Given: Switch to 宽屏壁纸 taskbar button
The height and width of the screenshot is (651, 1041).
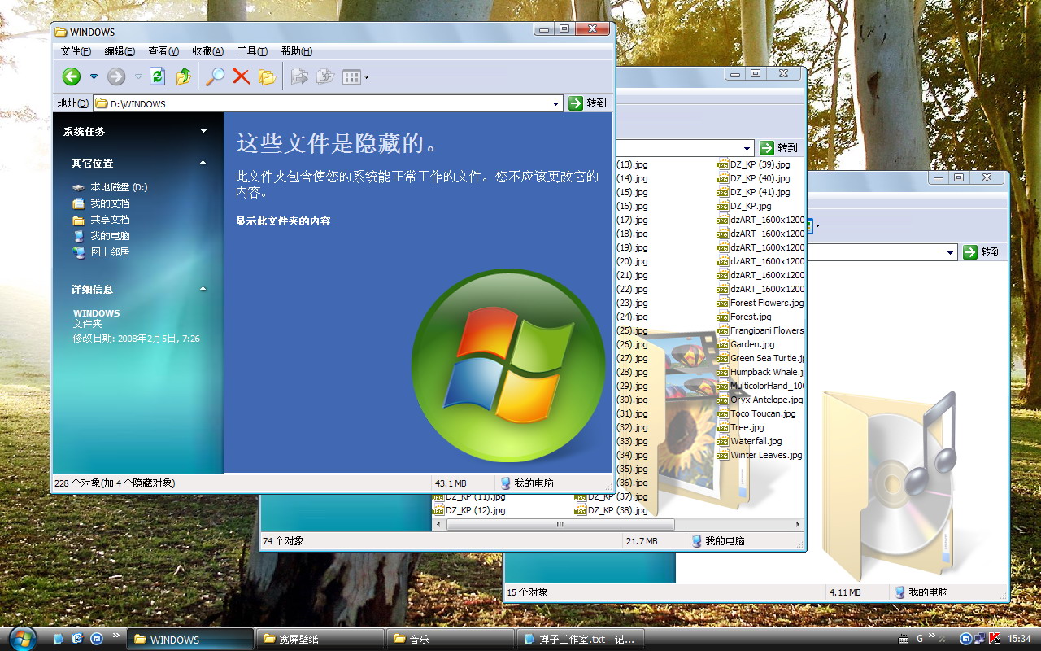Looking at the screenshot, I should click(320, 639).
